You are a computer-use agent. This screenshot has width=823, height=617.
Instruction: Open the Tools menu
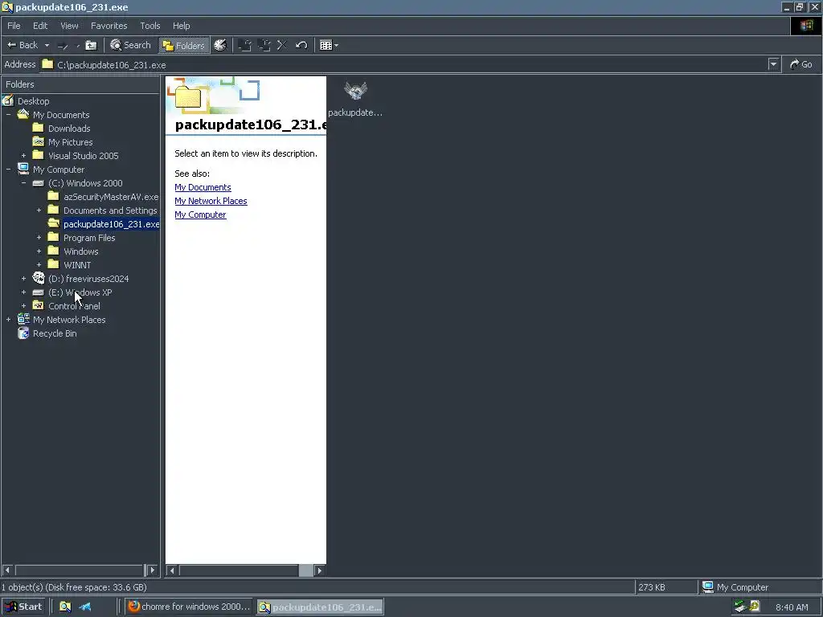pyautogui.click(x=149, y=26)
